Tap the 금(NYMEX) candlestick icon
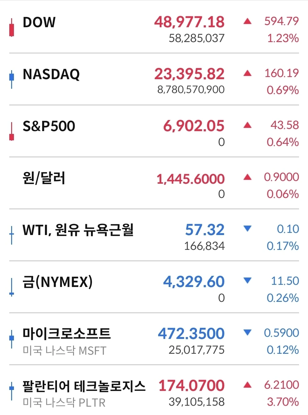Image resolution: width=308 pixels, height=415 pixels. click(x=12, y=287)
